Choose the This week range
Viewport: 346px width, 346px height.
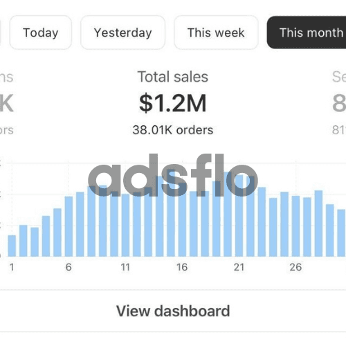(x=216, y=33)
